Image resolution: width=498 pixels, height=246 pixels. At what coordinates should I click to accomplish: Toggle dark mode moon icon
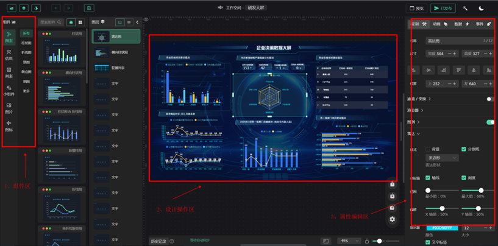[482, 9]
